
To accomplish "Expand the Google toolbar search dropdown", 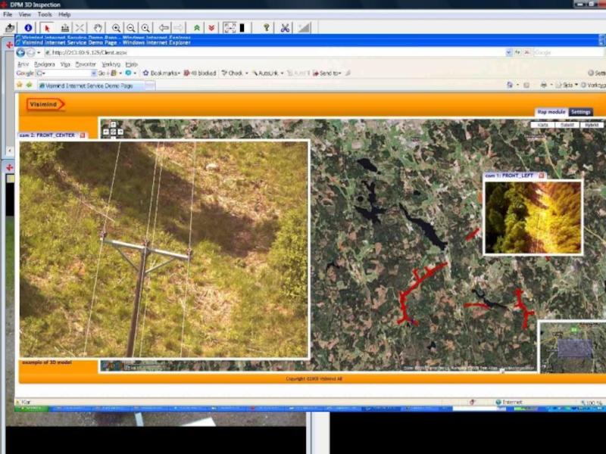I will [x=93, y=73].
